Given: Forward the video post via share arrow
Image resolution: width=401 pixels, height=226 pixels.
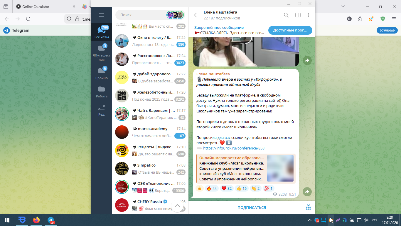Looking at the screenshot, I should 307,60.
